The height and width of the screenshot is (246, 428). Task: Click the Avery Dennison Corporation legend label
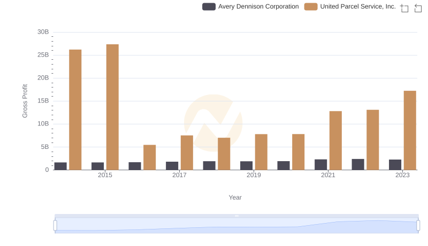click(258, 6)
